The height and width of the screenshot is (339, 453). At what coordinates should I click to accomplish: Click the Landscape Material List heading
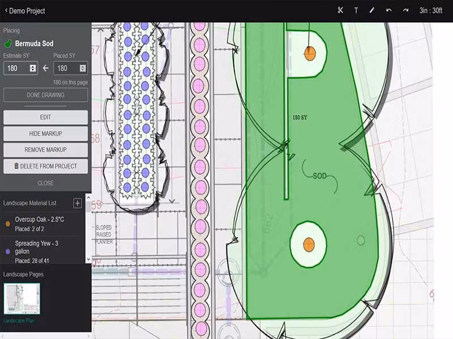[x=30, y=203]
